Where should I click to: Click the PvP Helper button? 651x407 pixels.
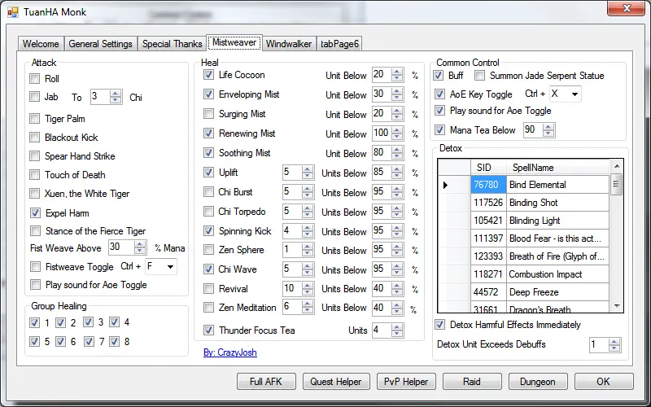click(407, 382)
